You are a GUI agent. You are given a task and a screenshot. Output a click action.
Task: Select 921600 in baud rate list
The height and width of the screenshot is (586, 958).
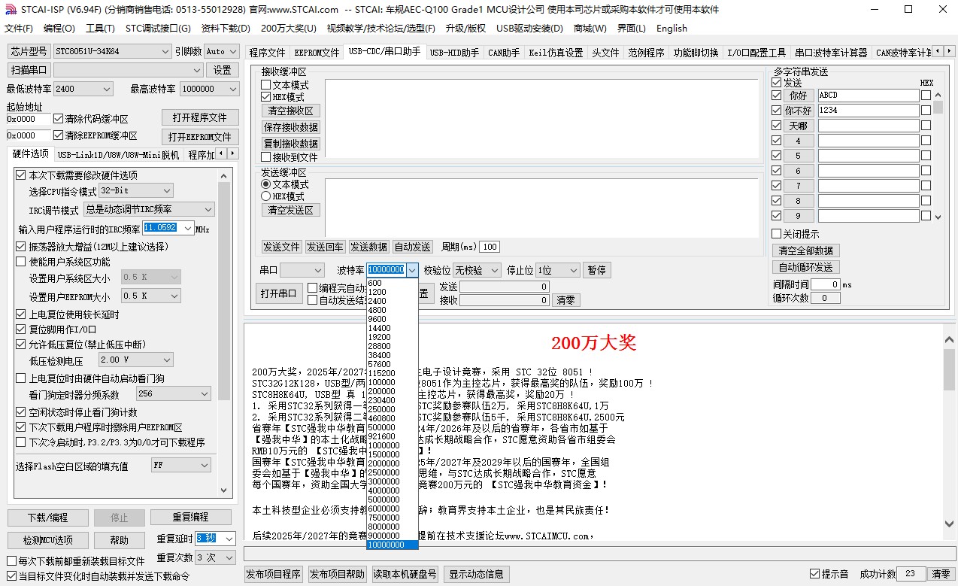coord(392,436)
